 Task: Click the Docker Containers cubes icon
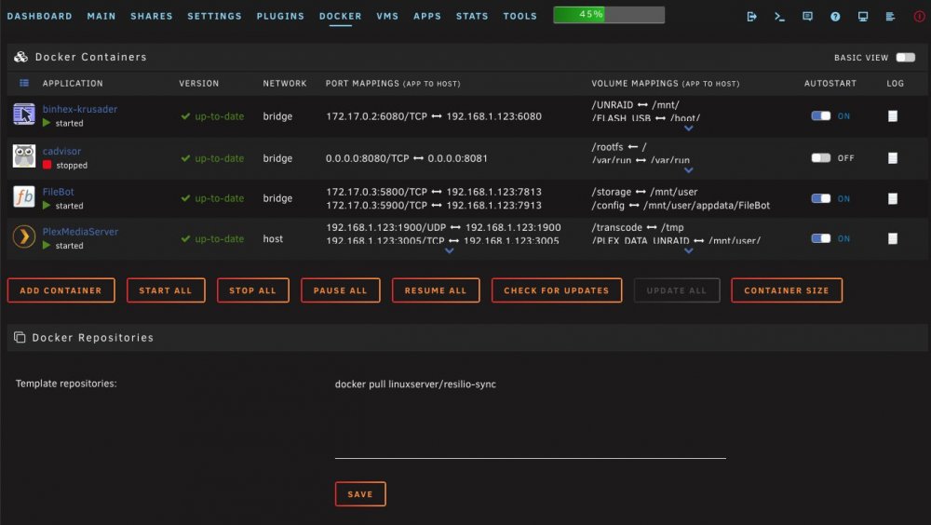pyautogui.click(x=20, y=57)
